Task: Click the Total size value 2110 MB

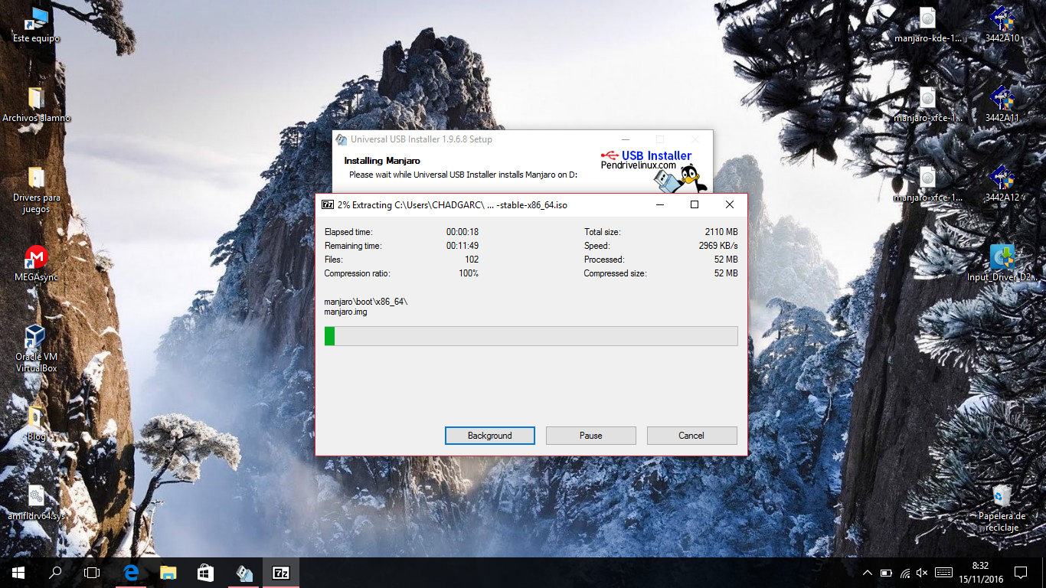Action: [x=721, y=232]
